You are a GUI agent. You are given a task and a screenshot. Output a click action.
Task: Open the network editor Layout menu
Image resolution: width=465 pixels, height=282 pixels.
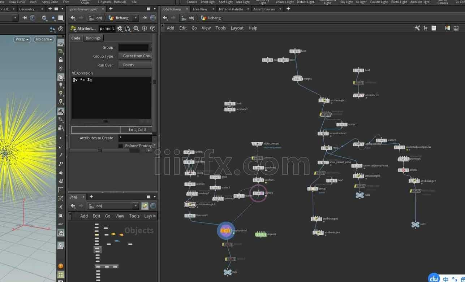pyautogui.click(x=237, y=28)
